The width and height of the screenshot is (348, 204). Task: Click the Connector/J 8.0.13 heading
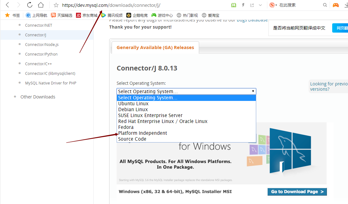[x=147, y=68]
